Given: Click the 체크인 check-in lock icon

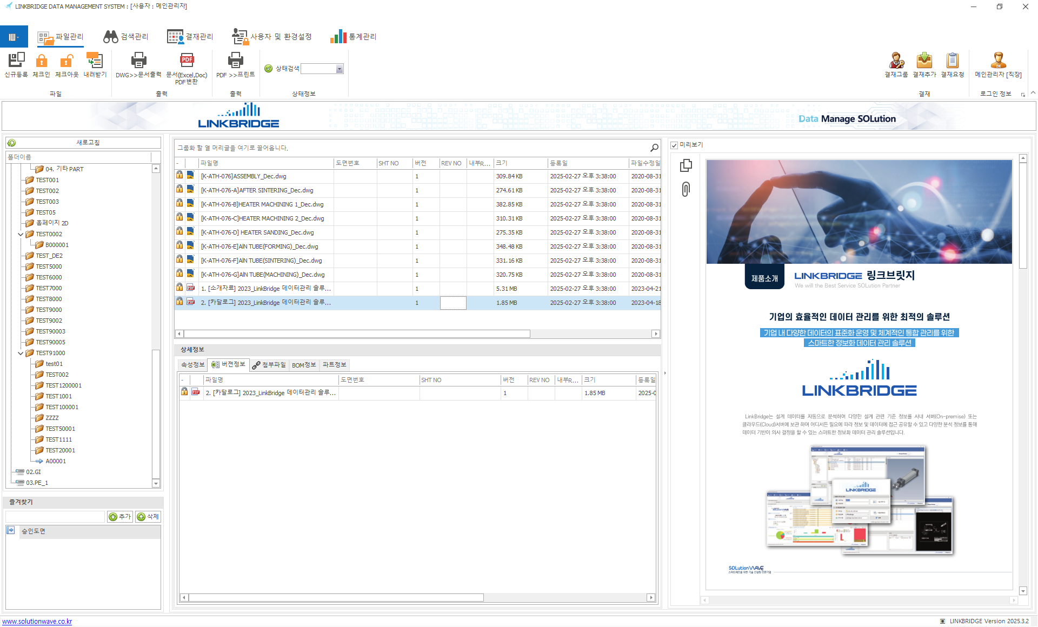Looking at the screenshot, I should (41, 61).
